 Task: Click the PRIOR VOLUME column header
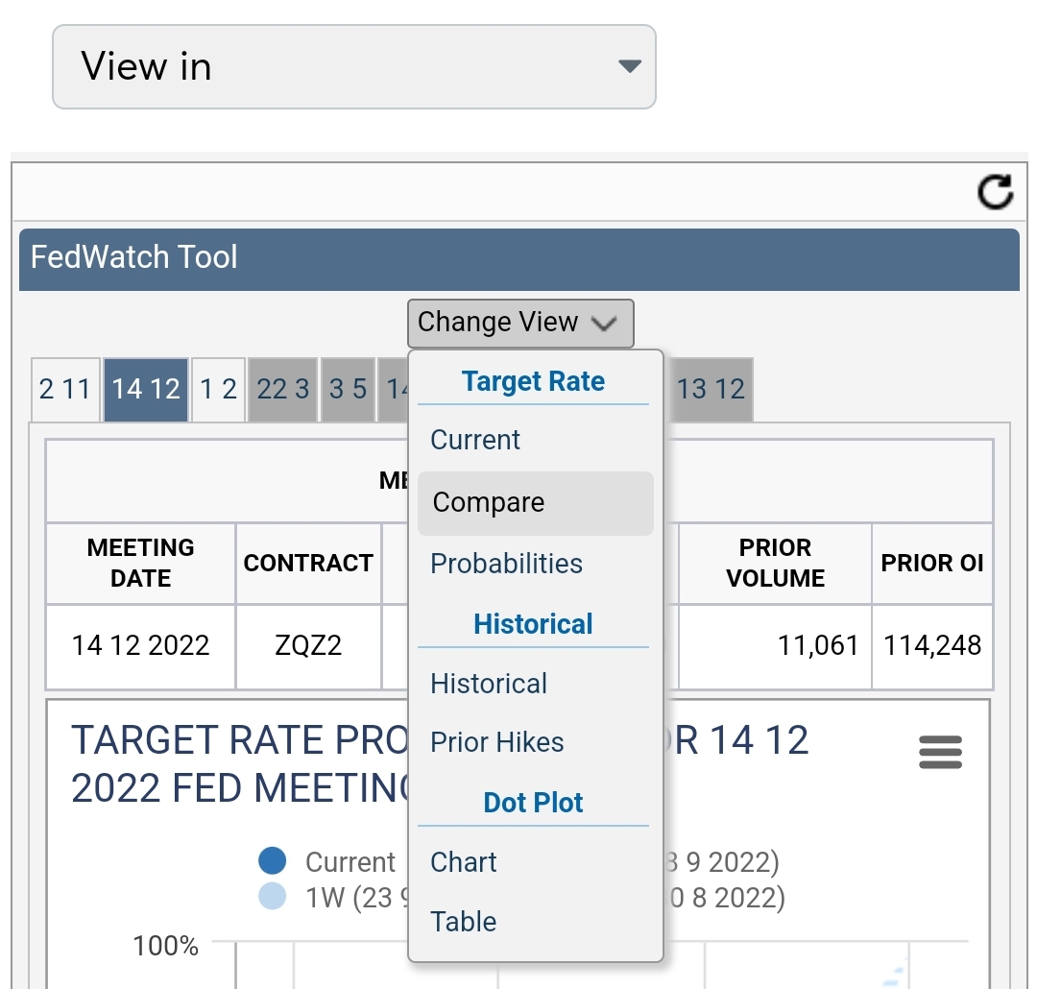pos(775,563)
